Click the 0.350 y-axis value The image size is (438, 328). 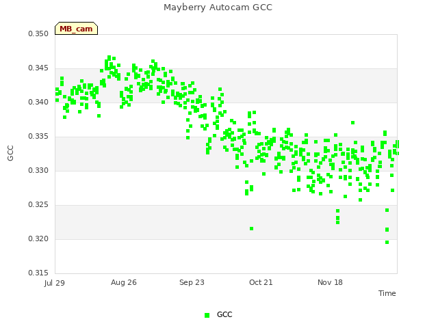pos(38,33)
